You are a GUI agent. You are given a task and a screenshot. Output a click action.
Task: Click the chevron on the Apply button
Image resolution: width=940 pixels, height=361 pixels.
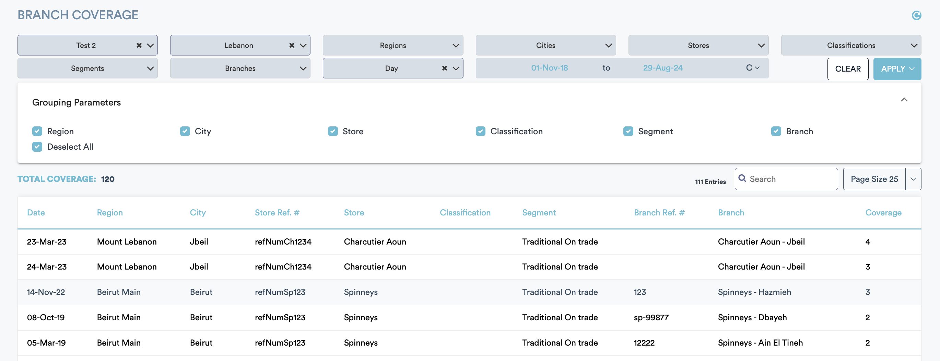pyautogui.click(x=912, y=69)
